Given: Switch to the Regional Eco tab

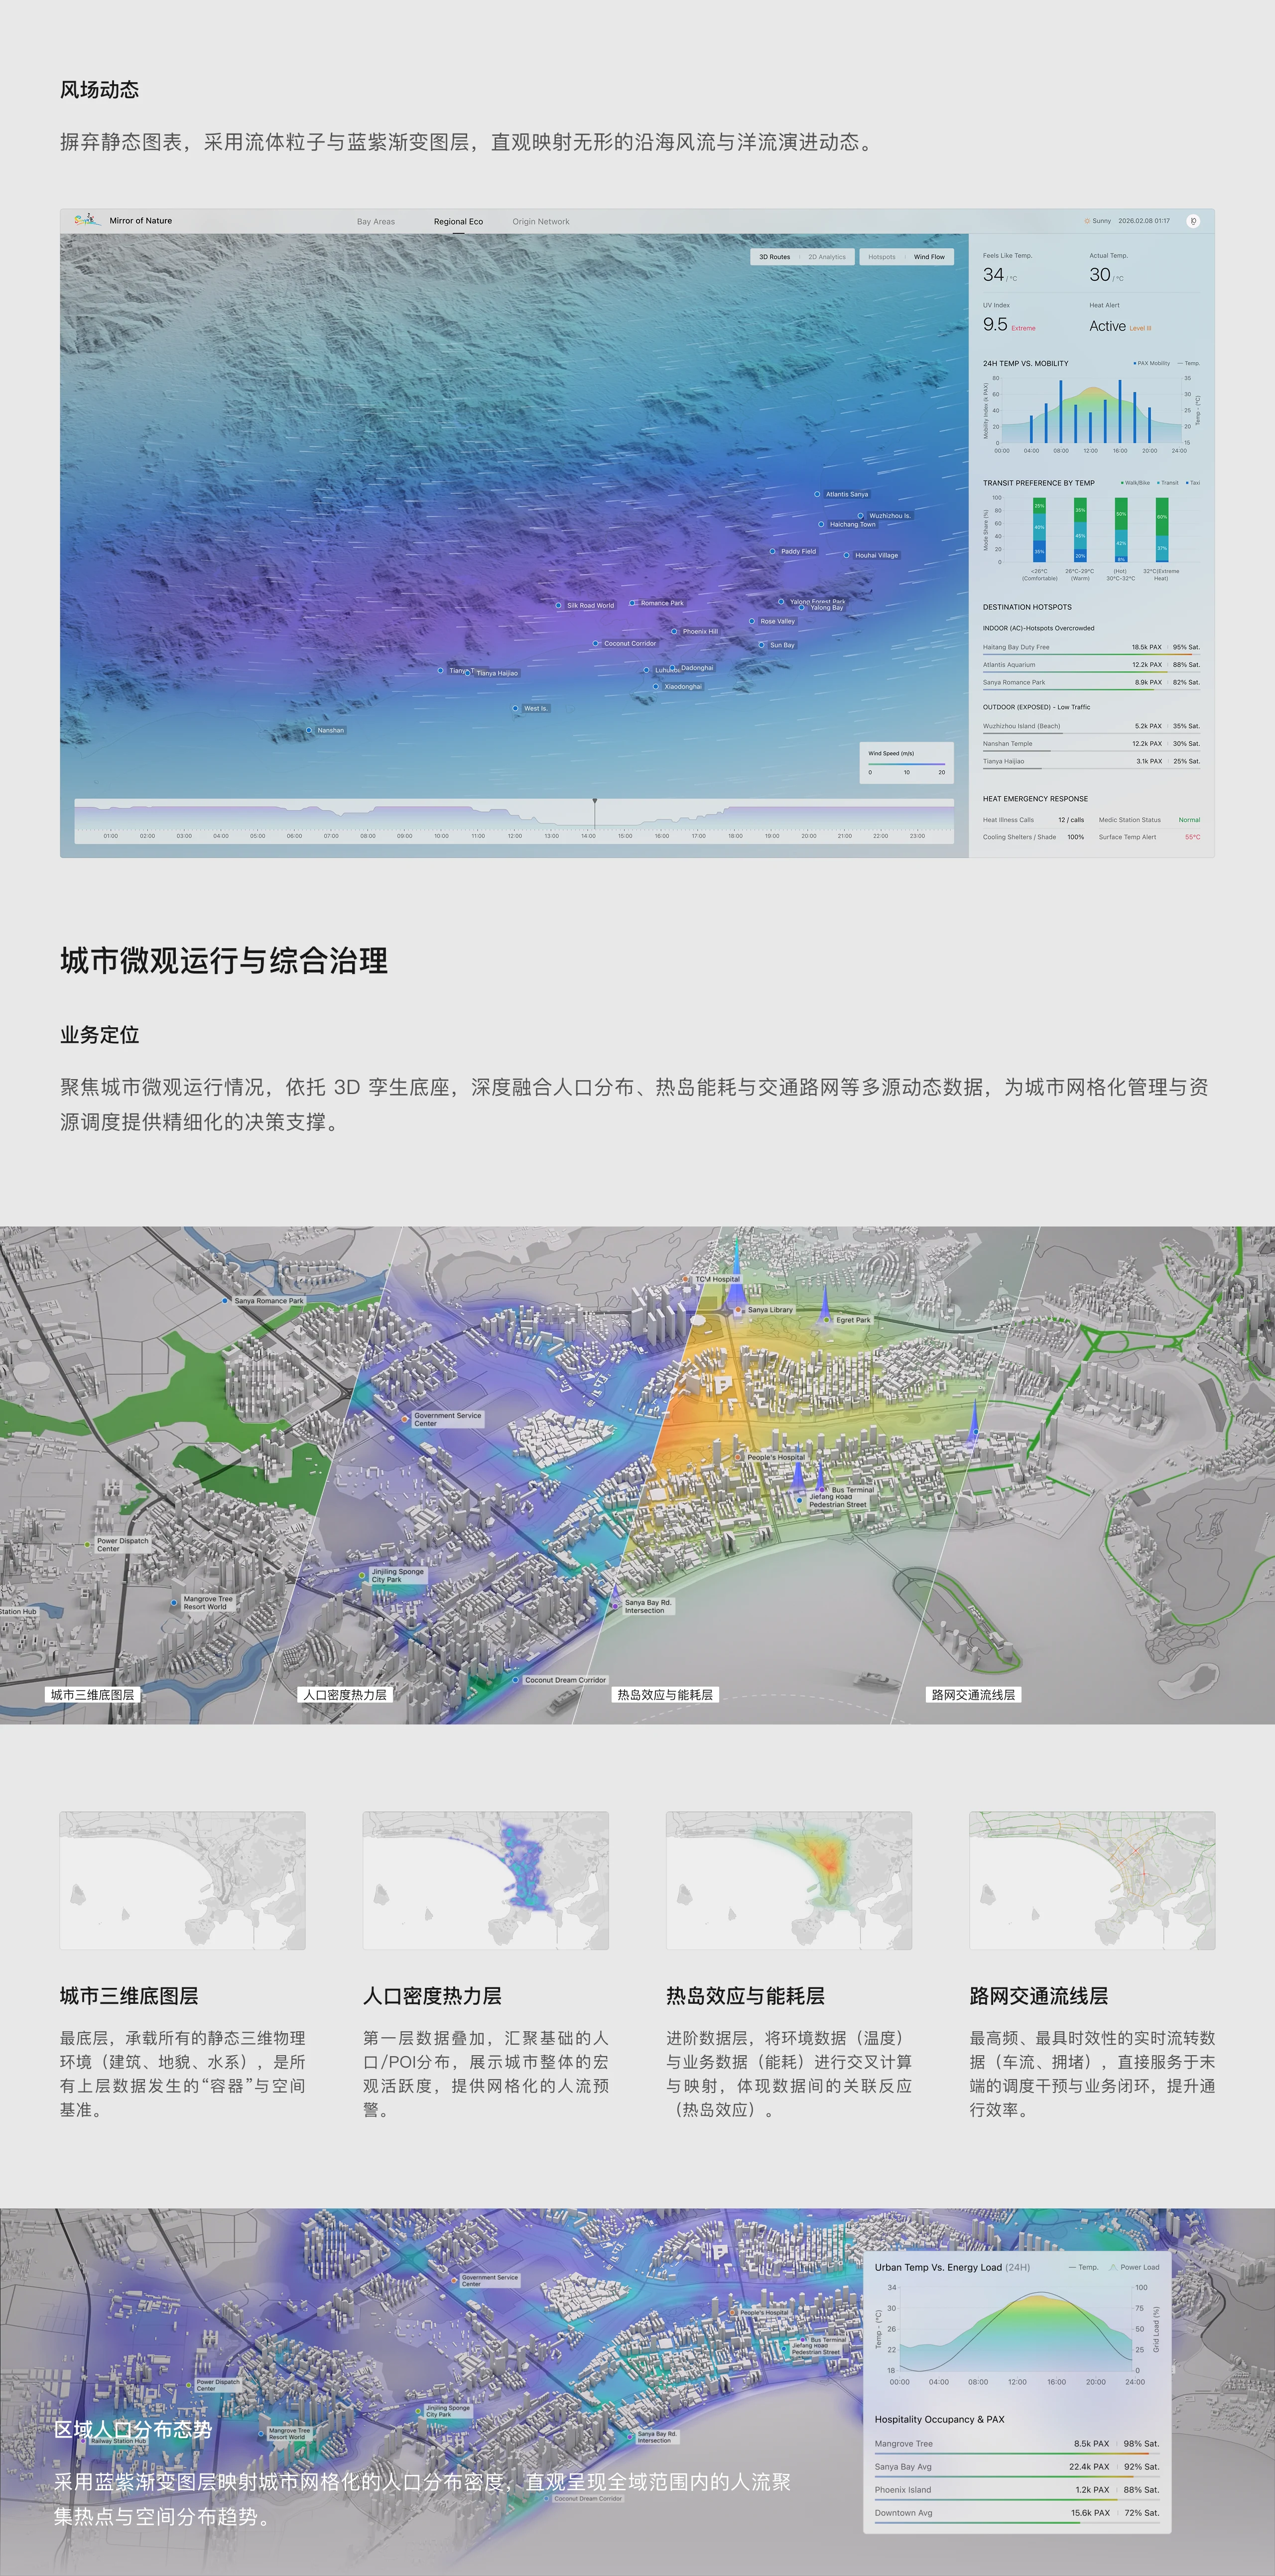Looking at the screenshot, I should [x=458, y=221].
